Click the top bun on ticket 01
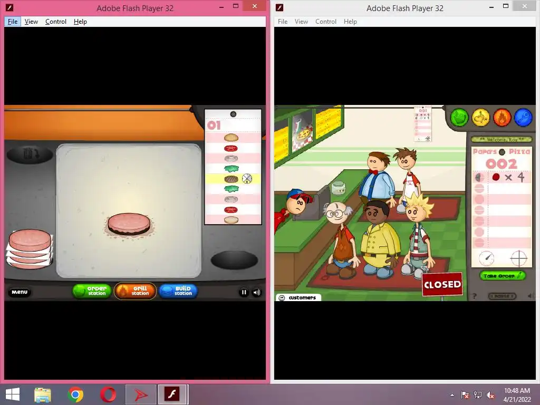Image resolution: width=540 pixels, height=405 pixels. coord(231,138)
